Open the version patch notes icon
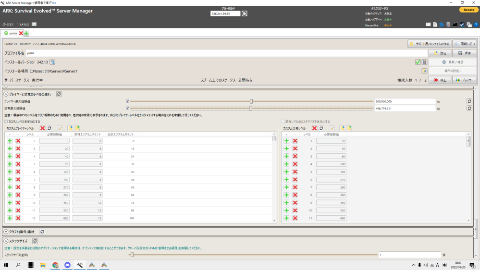480x270 pixels. click(34, 24)
